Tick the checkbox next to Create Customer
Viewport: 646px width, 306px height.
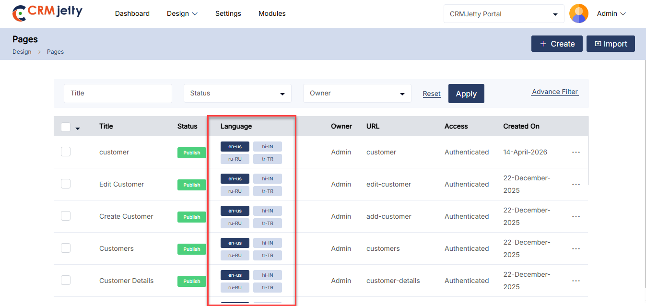point(66,216)
